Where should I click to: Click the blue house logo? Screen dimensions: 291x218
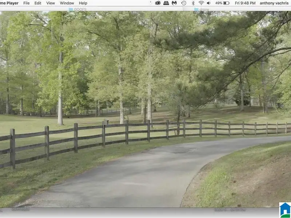coord(285,210)
